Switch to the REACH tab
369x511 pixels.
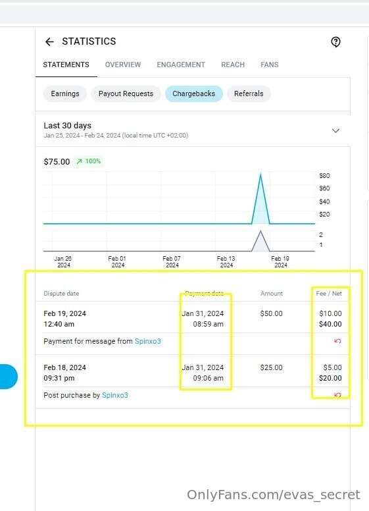coord(233,65)
